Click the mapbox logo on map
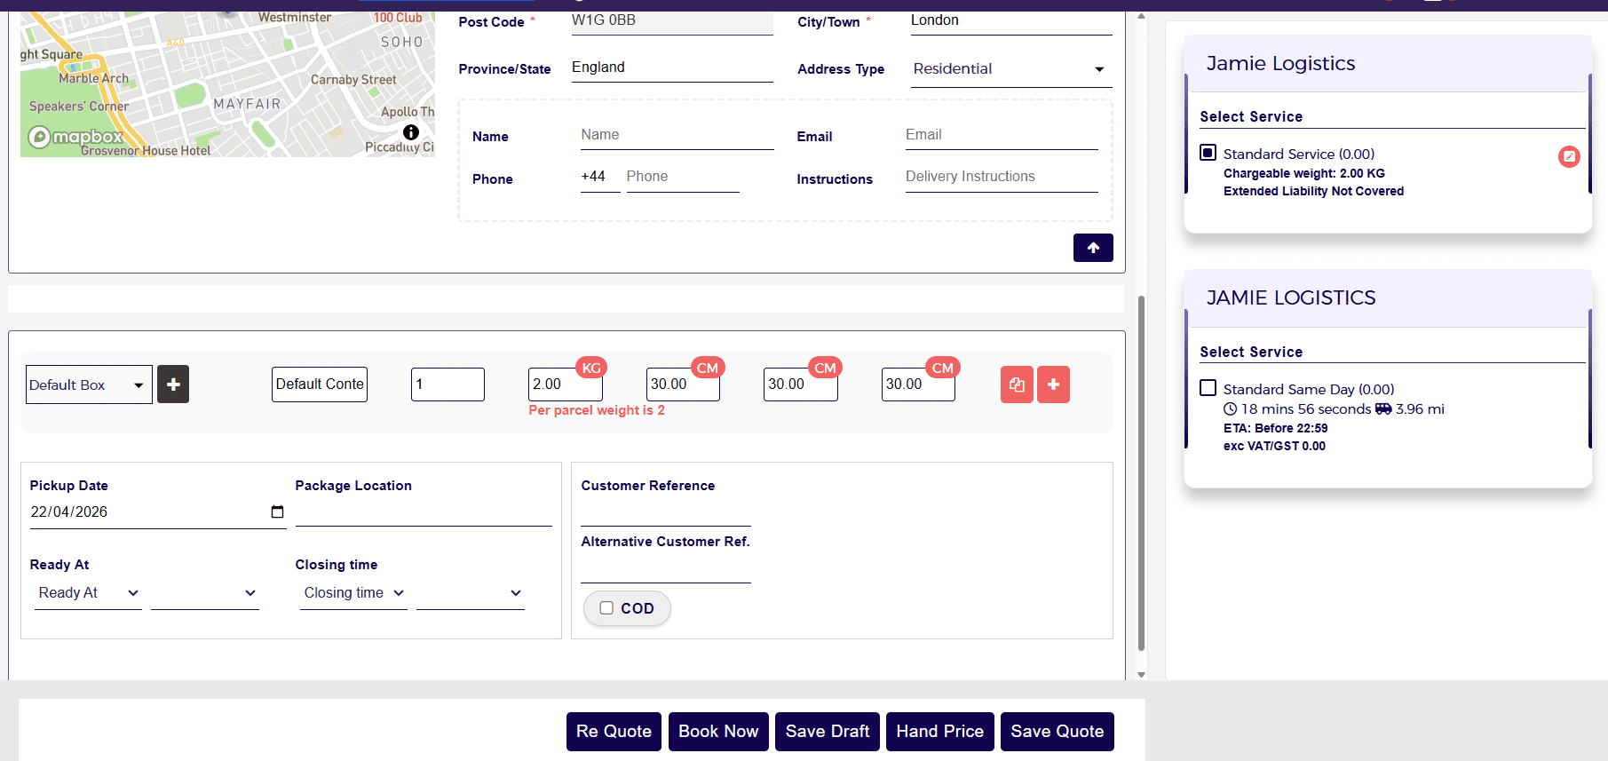Screen dimensions: 1608x761 click(x=76, y=137)
